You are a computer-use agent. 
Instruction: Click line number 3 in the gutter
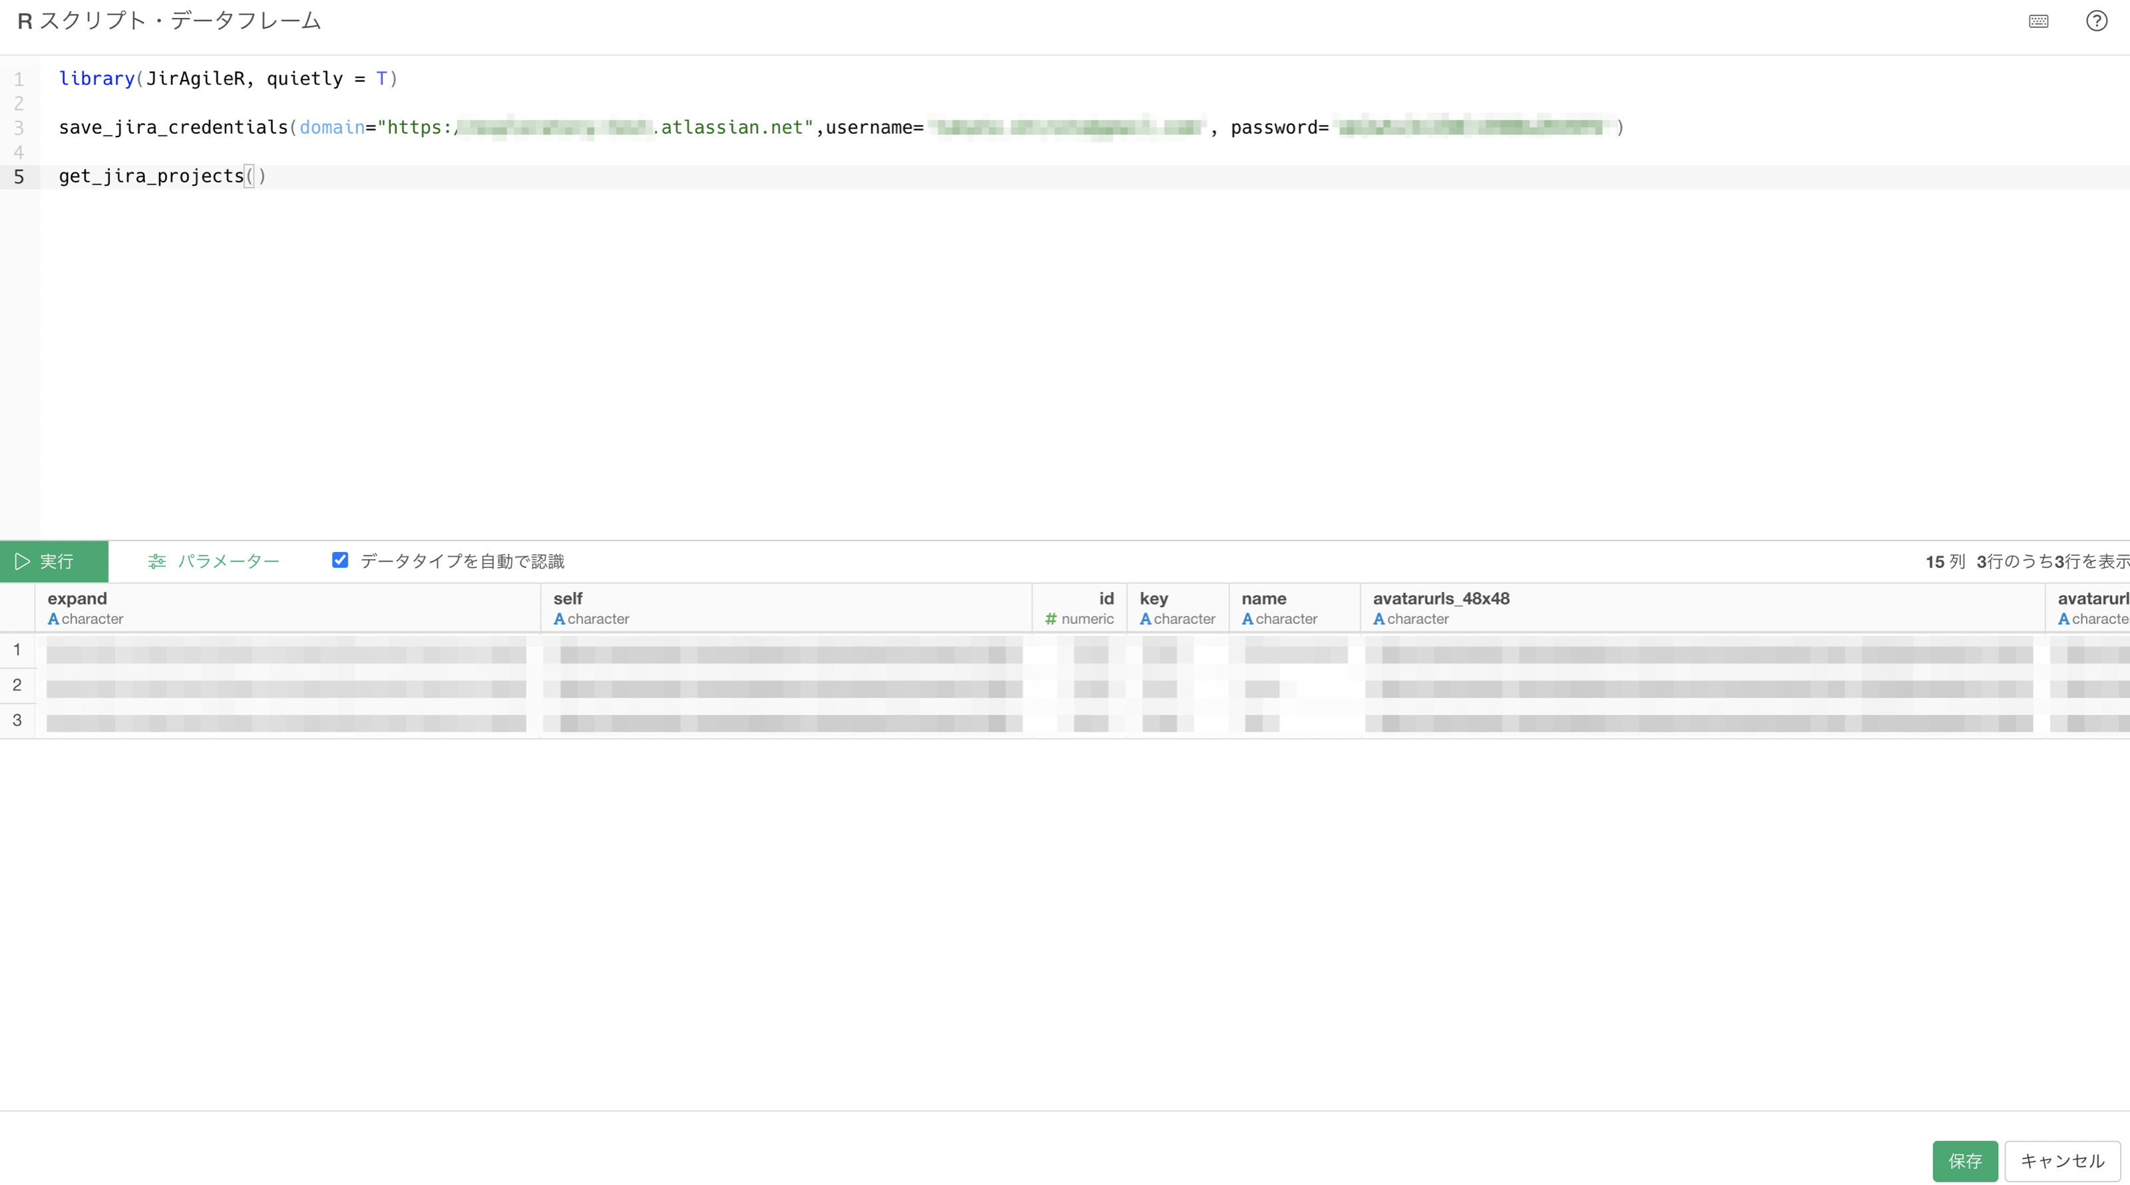pos(19,127)
